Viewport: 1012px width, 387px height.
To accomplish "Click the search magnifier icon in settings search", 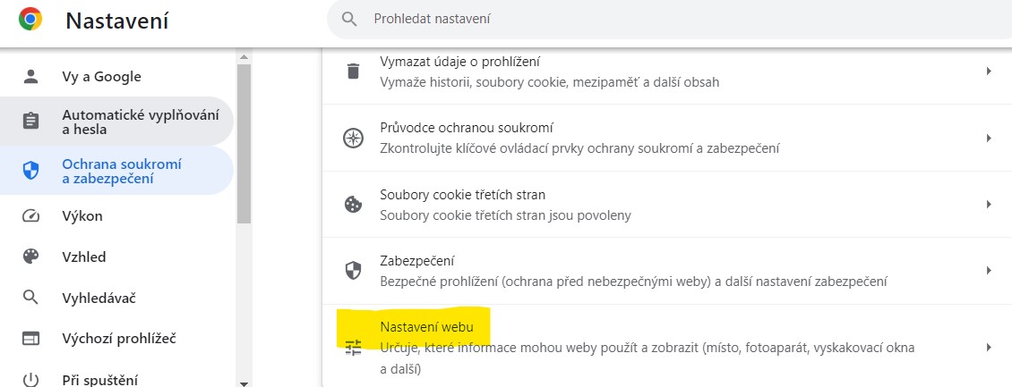I will (349, 20).
